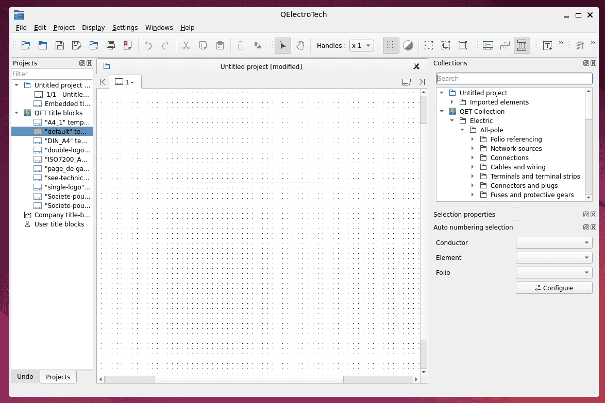Viewport: 605px width, 403px height.
Task: Click the add folio icon beside tabs
Action: tap(407, 82)
